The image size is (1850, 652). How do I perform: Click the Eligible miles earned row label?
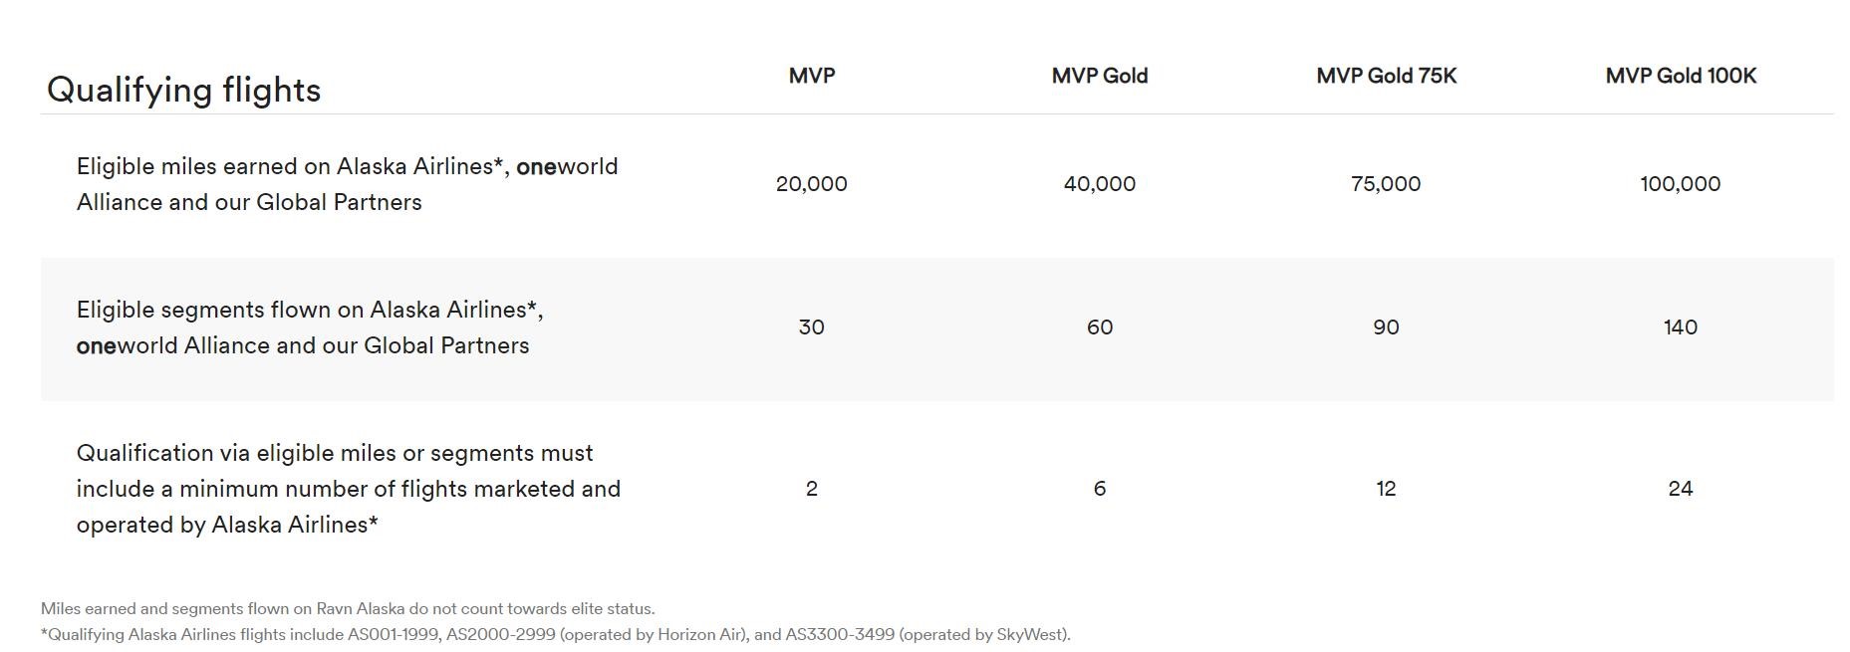point(348,184)
